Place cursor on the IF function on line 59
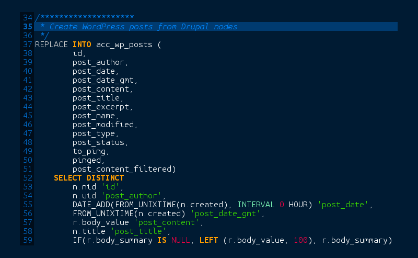The height and width of the screenshot is (258, 418). click(77, 240)
